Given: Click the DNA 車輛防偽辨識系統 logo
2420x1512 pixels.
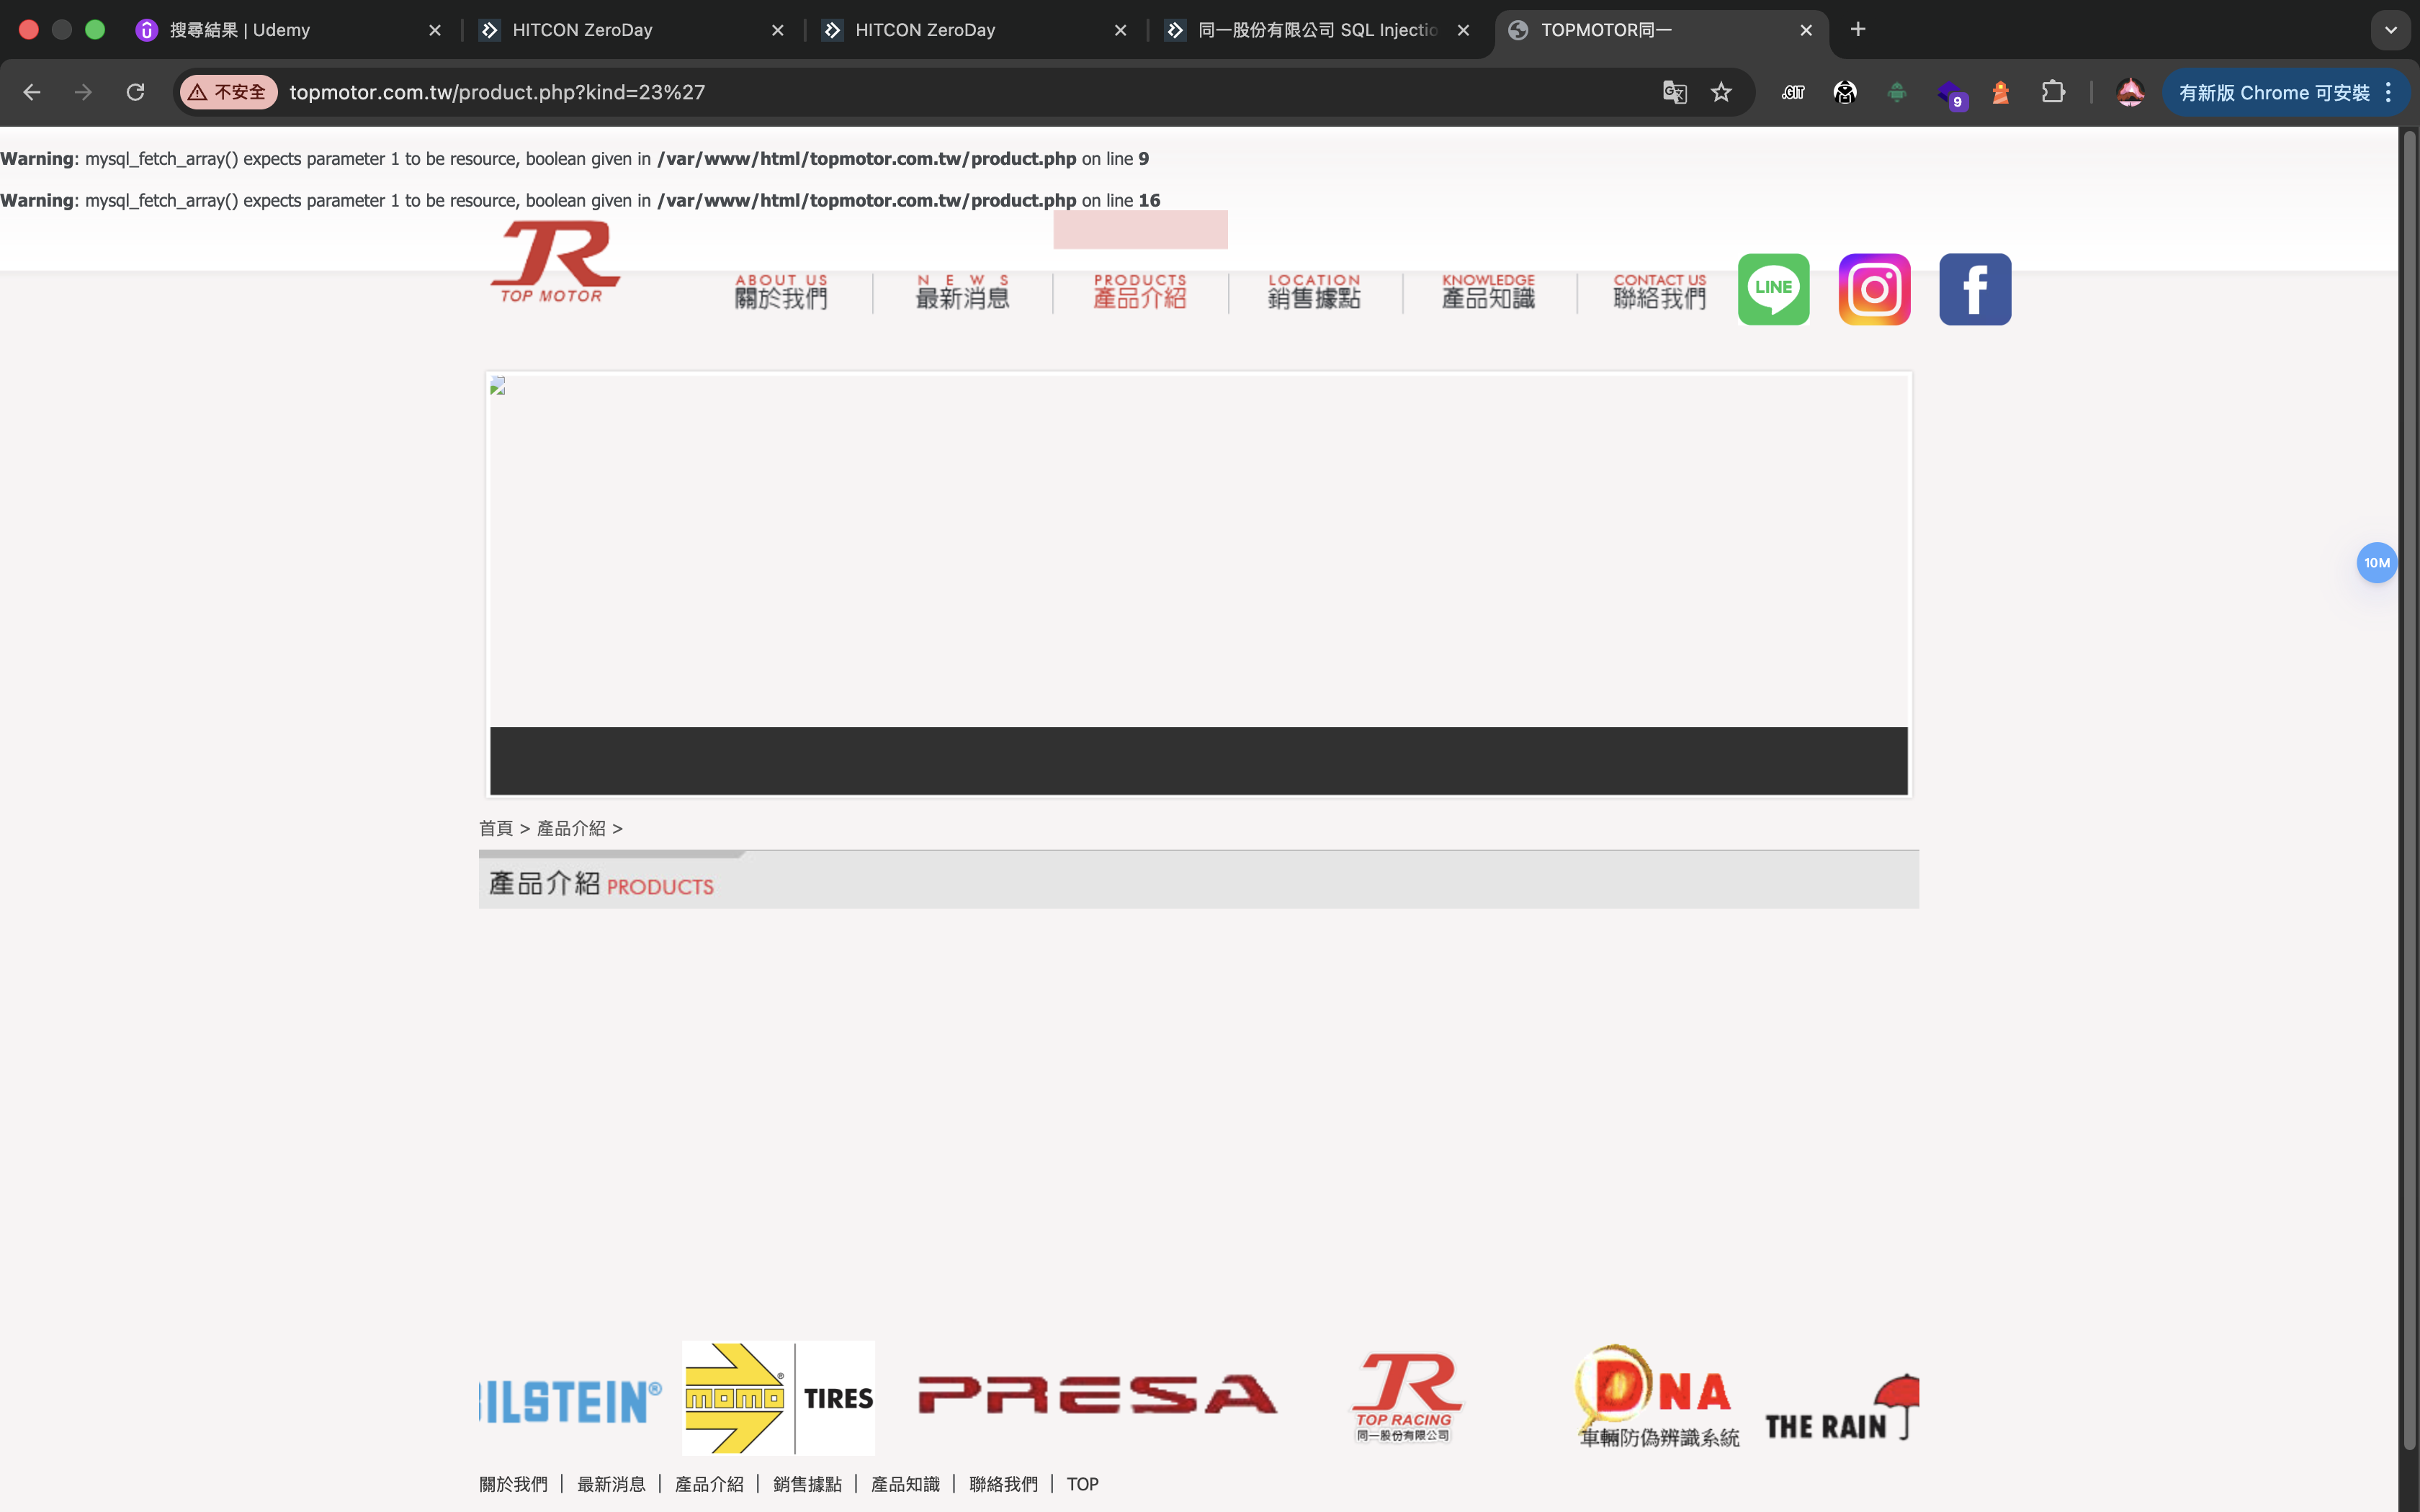Looking at the screenshot, I should pos(1658,1397).
